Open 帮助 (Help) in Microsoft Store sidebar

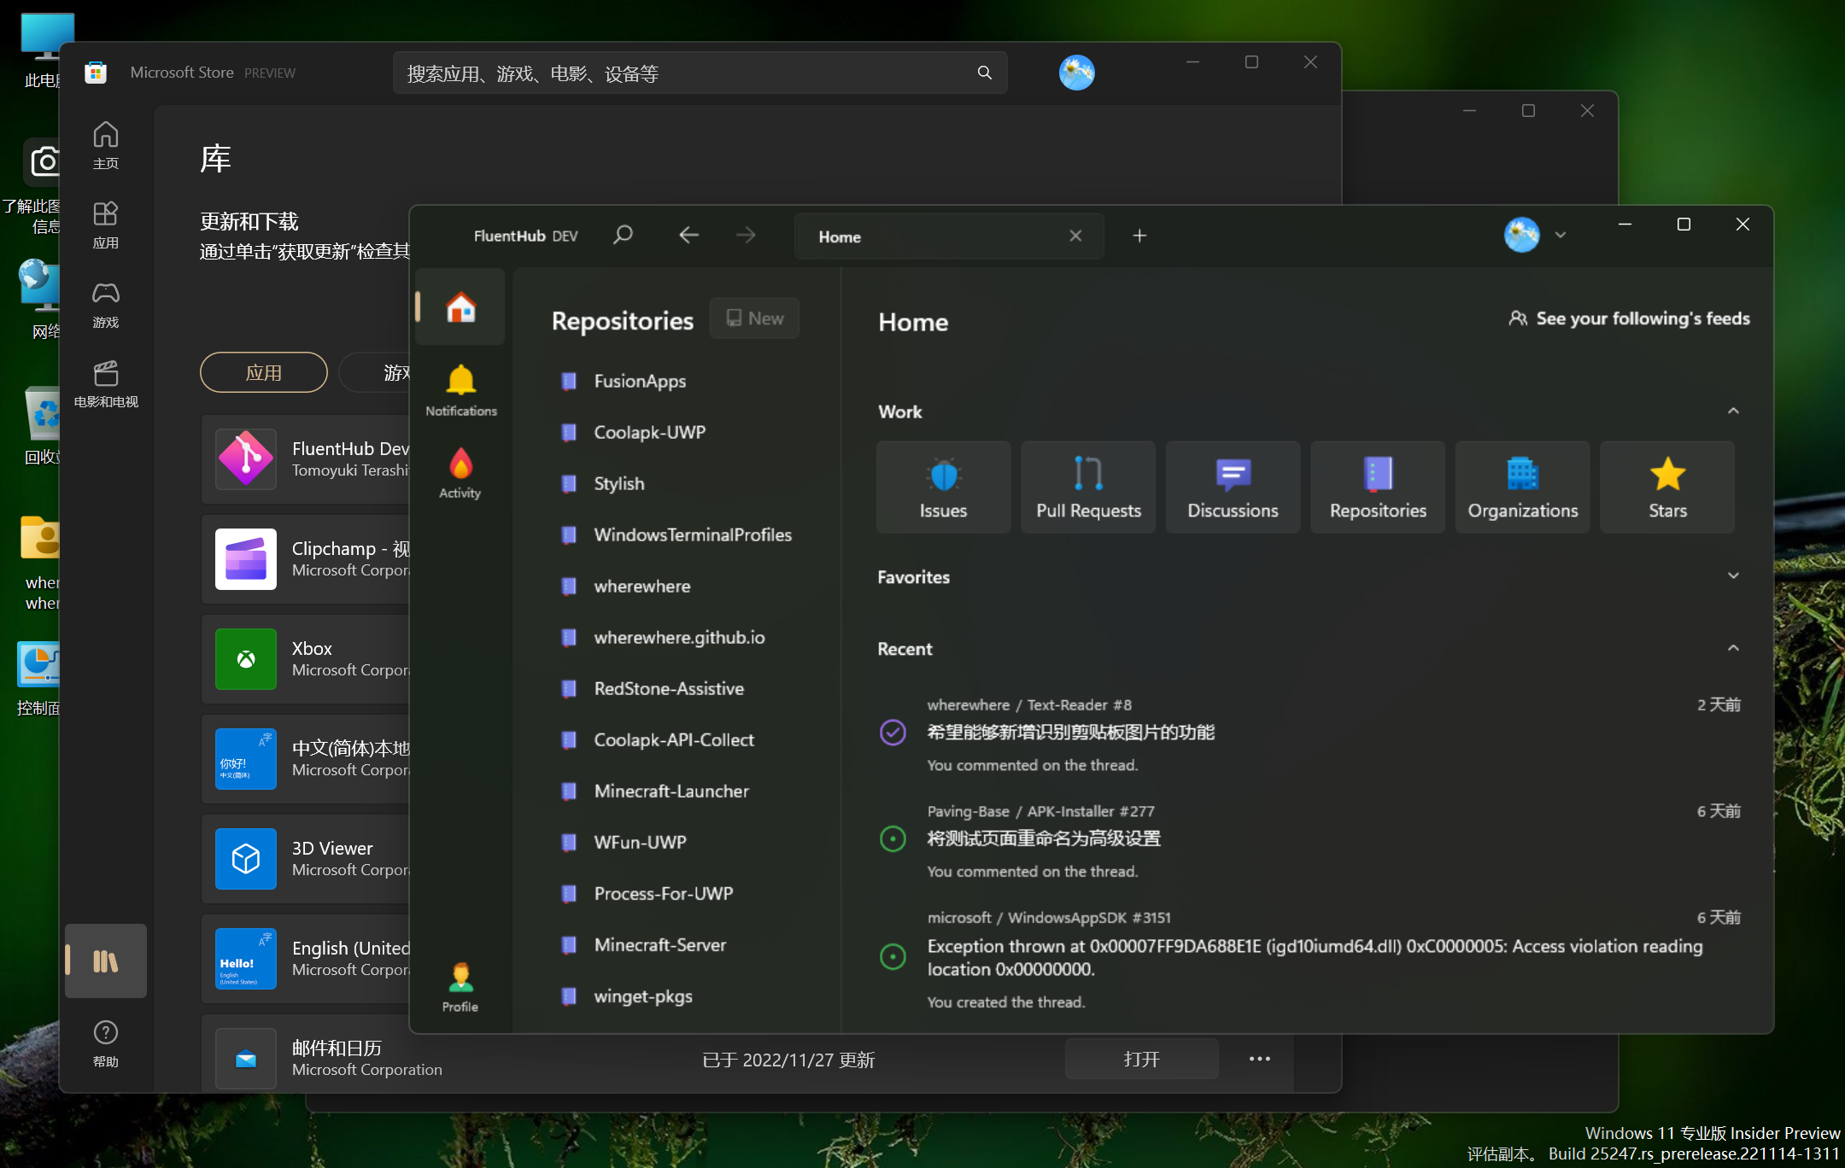[106, 1043]
